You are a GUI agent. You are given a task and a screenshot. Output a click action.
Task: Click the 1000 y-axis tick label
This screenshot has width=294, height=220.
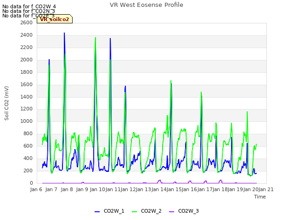point(27,121)
